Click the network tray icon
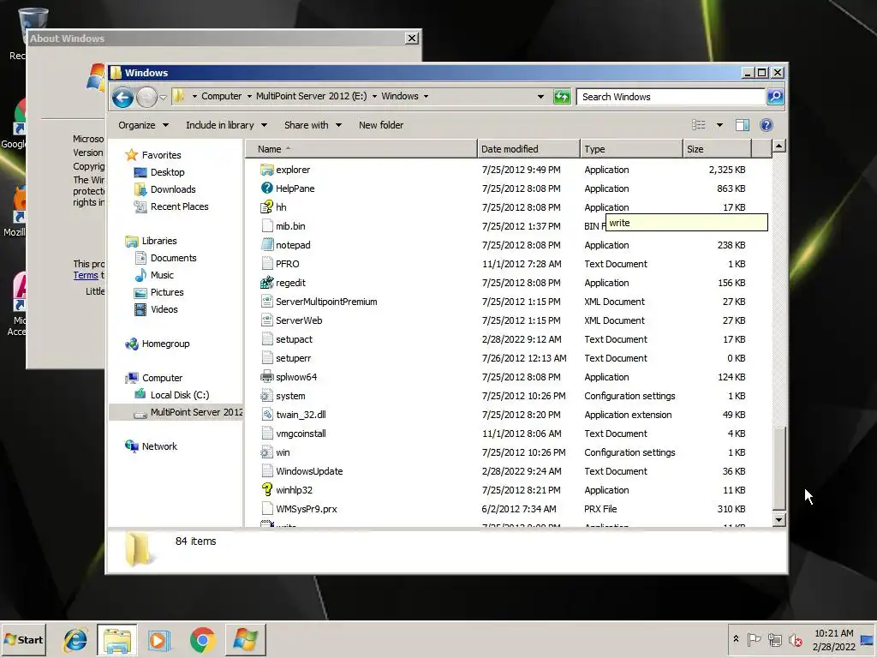 [x=774, y=639]
